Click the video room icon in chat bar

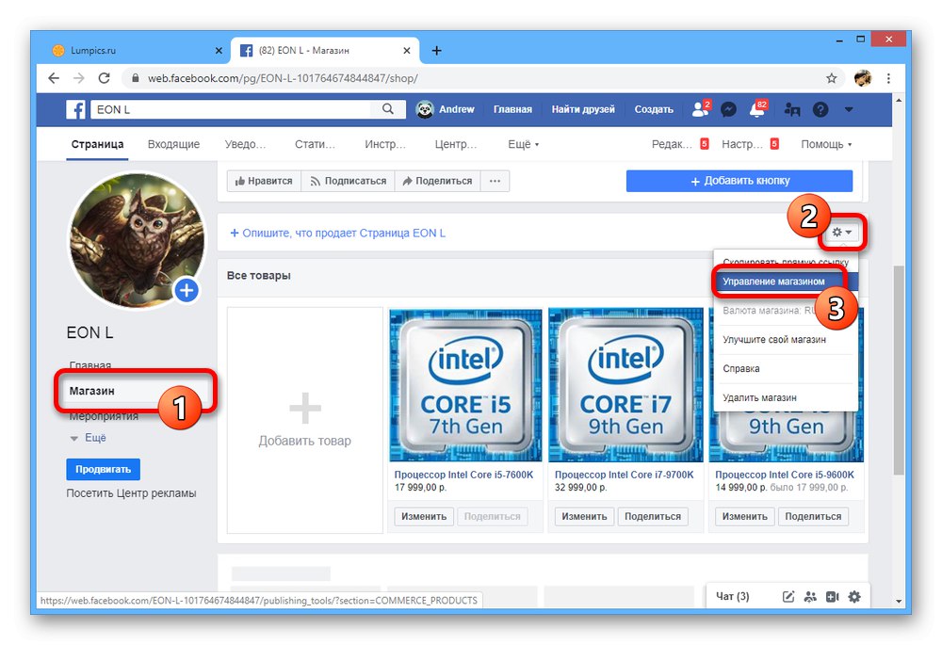832,596
